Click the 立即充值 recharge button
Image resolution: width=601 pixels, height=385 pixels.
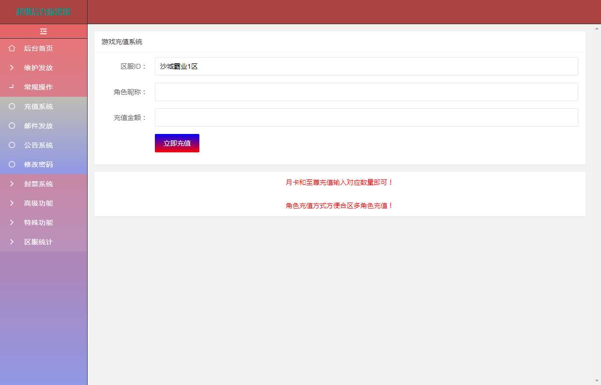click(177, 143)
